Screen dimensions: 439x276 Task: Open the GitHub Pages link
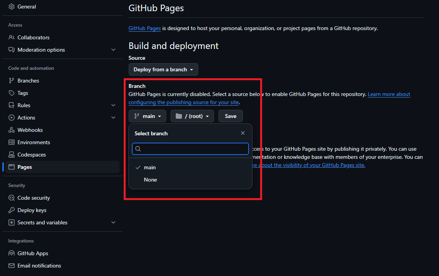click(x=145, y=28)
